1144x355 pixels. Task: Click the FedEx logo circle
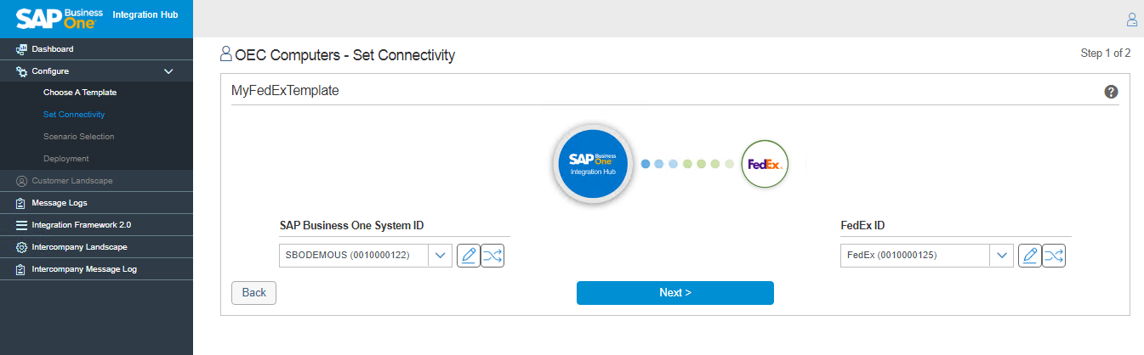pyautogui.click(x=764, y=164)
